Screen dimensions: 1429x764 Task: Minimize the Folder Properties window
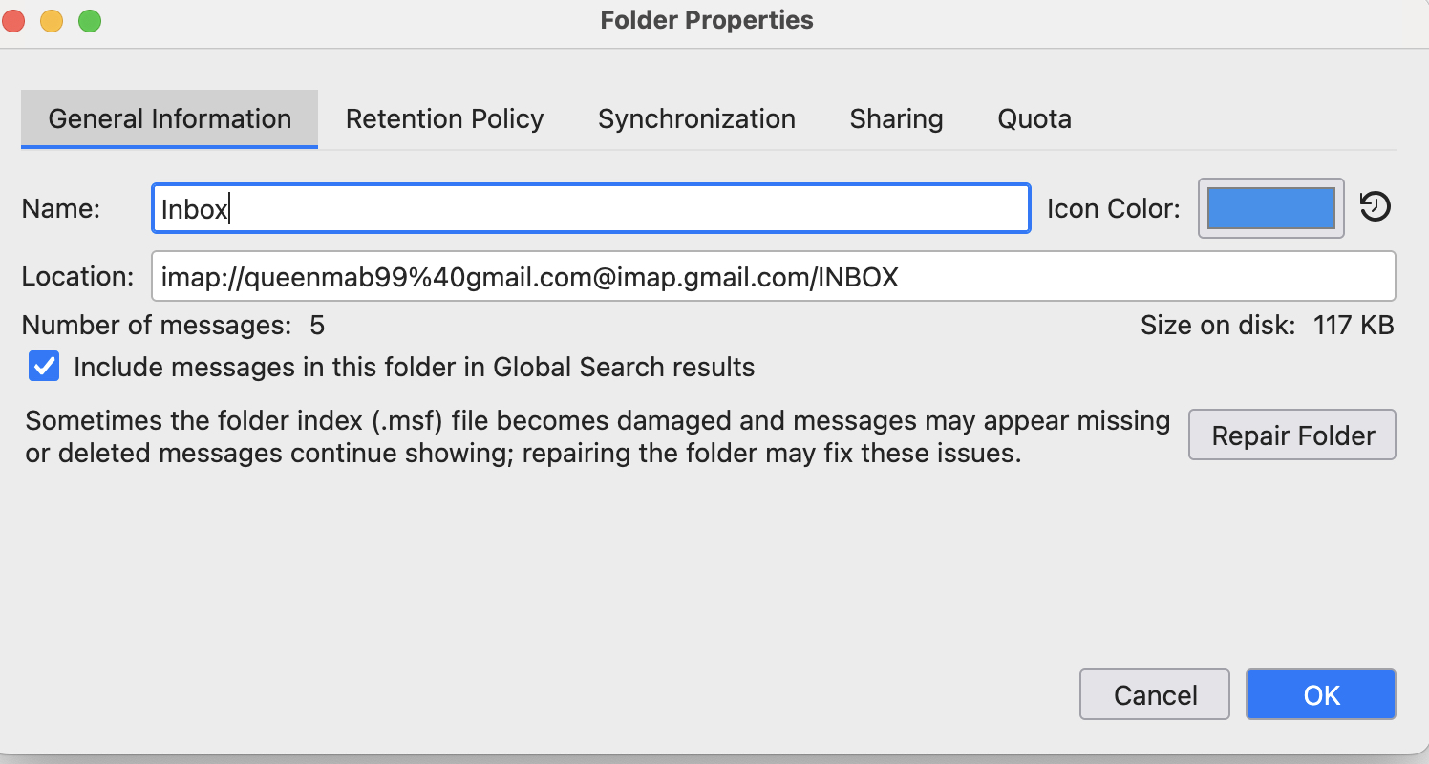(52, 20)
